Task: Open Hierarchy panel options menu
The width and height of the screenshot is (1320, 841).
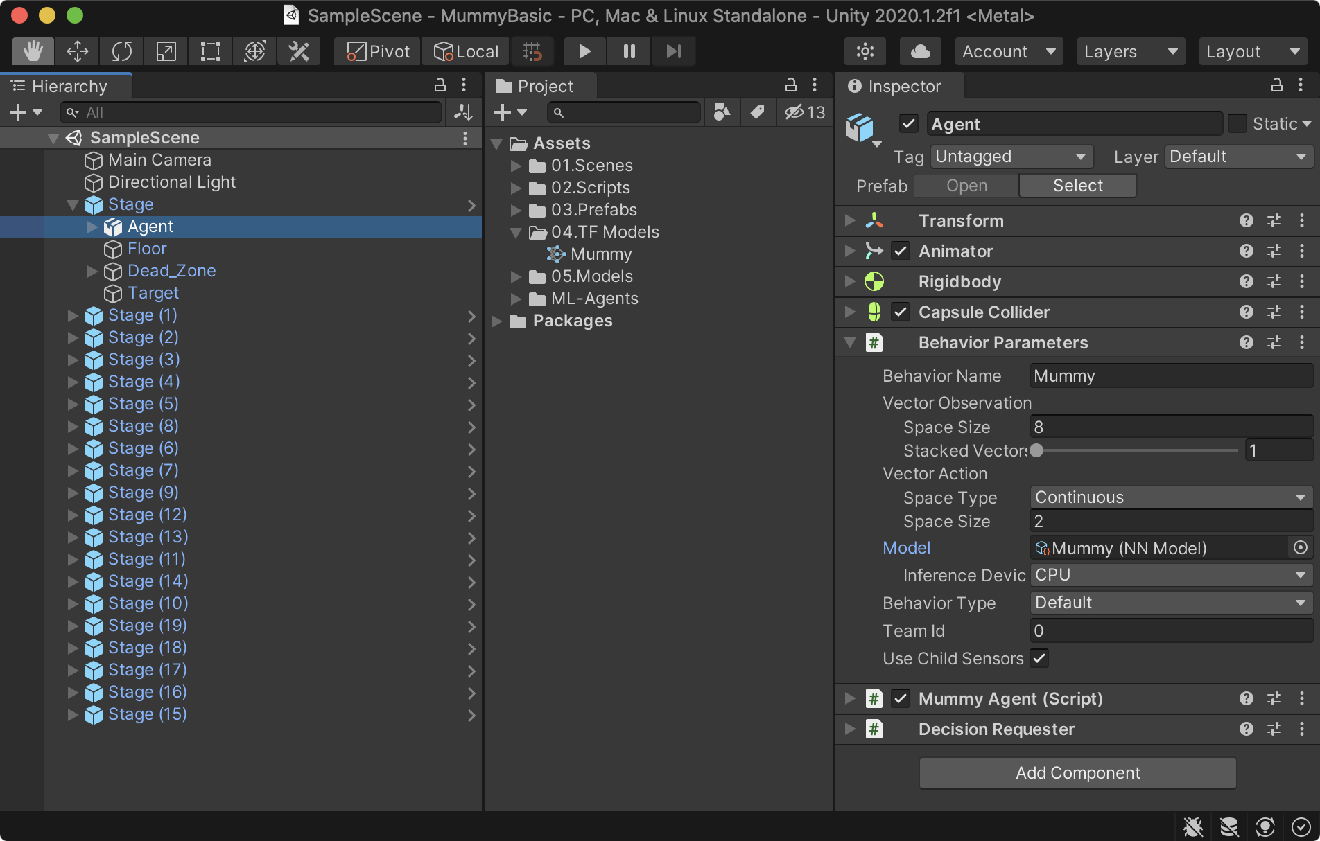Action: tap(464, 85)
